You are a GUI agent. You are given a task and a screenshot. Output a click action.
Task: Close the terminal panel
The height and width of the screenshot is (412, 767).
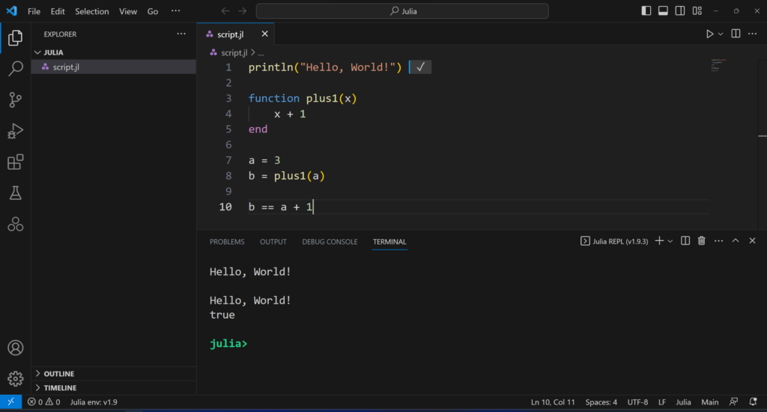tap(752, 241)
